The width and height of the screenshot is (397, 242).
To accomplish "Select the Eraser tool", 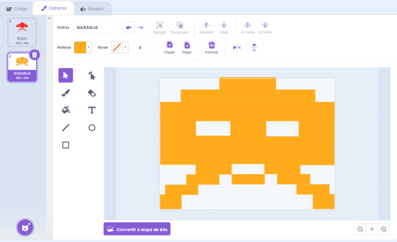I will [x=91, y=93].
